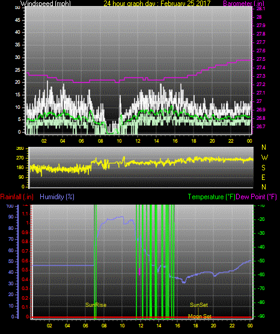Click hour '22' on the humidity chart axis
This screenshot has width=280, height=334.
click(232, 326)
